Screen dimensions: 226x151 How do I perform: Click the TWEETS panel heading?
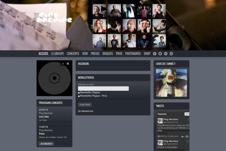click(160, 106)
